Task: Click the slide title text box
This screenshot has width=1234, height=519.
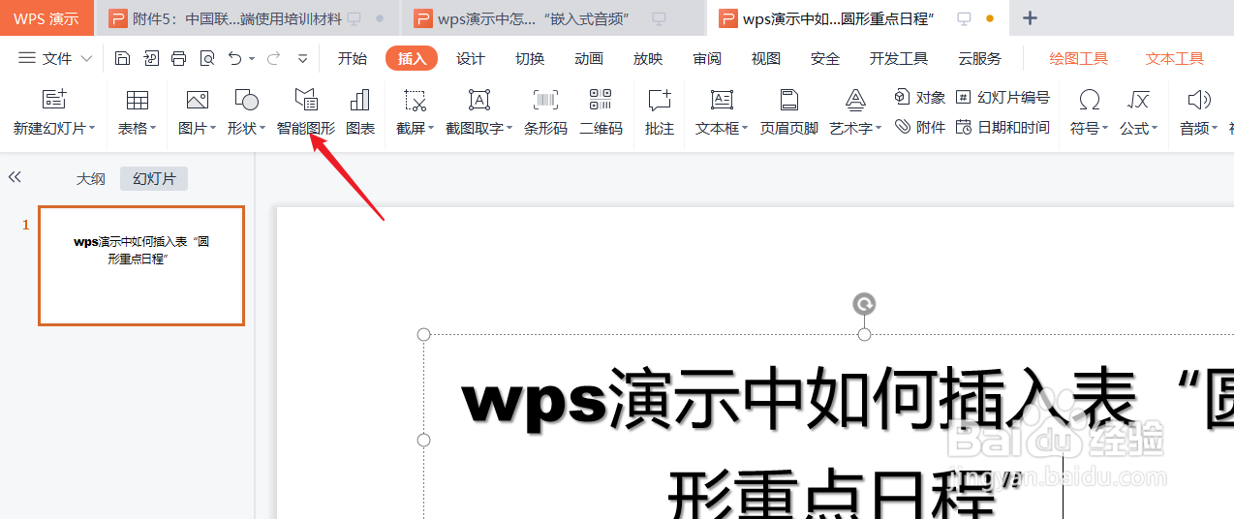Action: 829,426
